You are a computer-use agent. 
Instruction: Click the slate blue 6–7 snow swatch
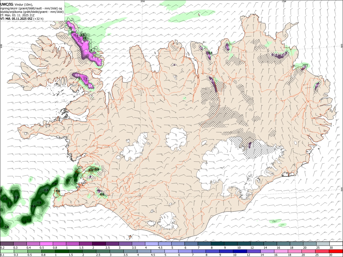pyautogui.click(x=191, y=244)
